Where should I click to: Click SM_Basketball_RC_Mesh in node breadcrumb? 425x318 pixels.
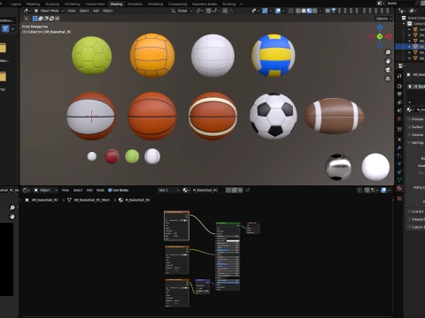click(x=91, y=200)
